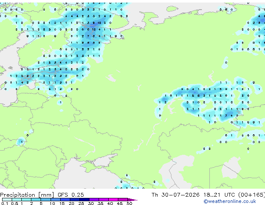Click the 'Th 30-07-2026' forecast date text

tap(176, 195)
